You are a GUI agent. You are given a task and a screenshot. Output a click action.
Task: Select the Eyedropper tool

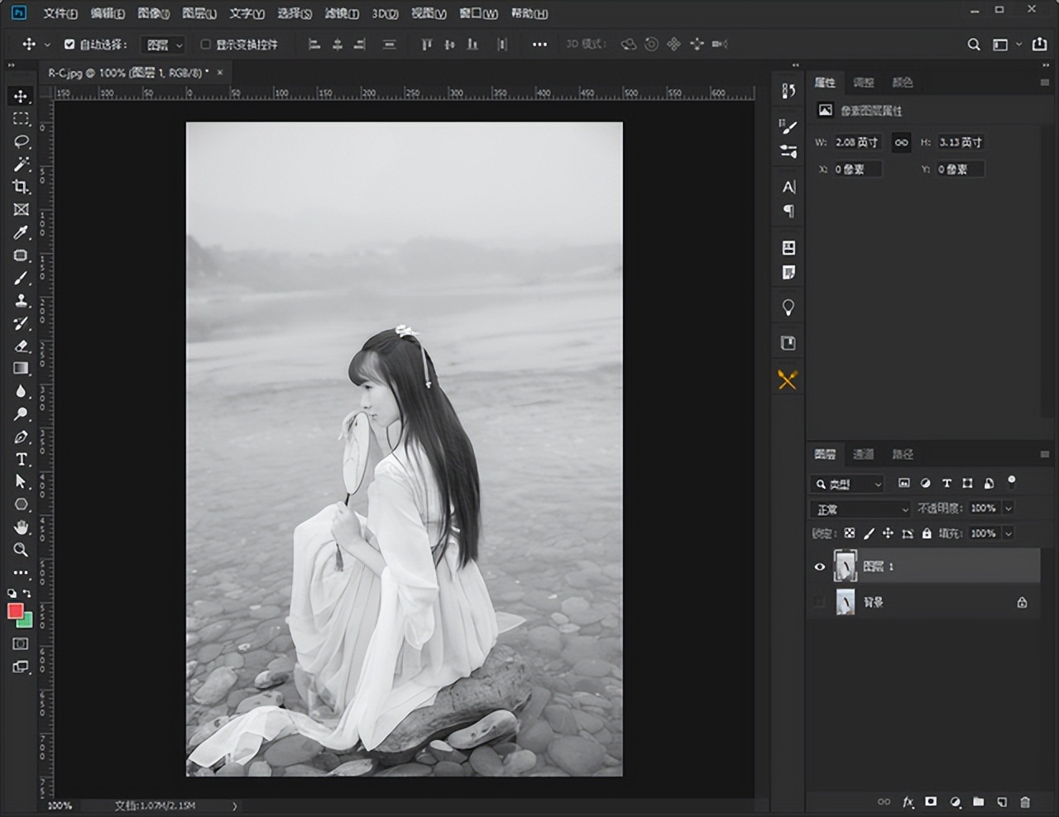[22, 232]
